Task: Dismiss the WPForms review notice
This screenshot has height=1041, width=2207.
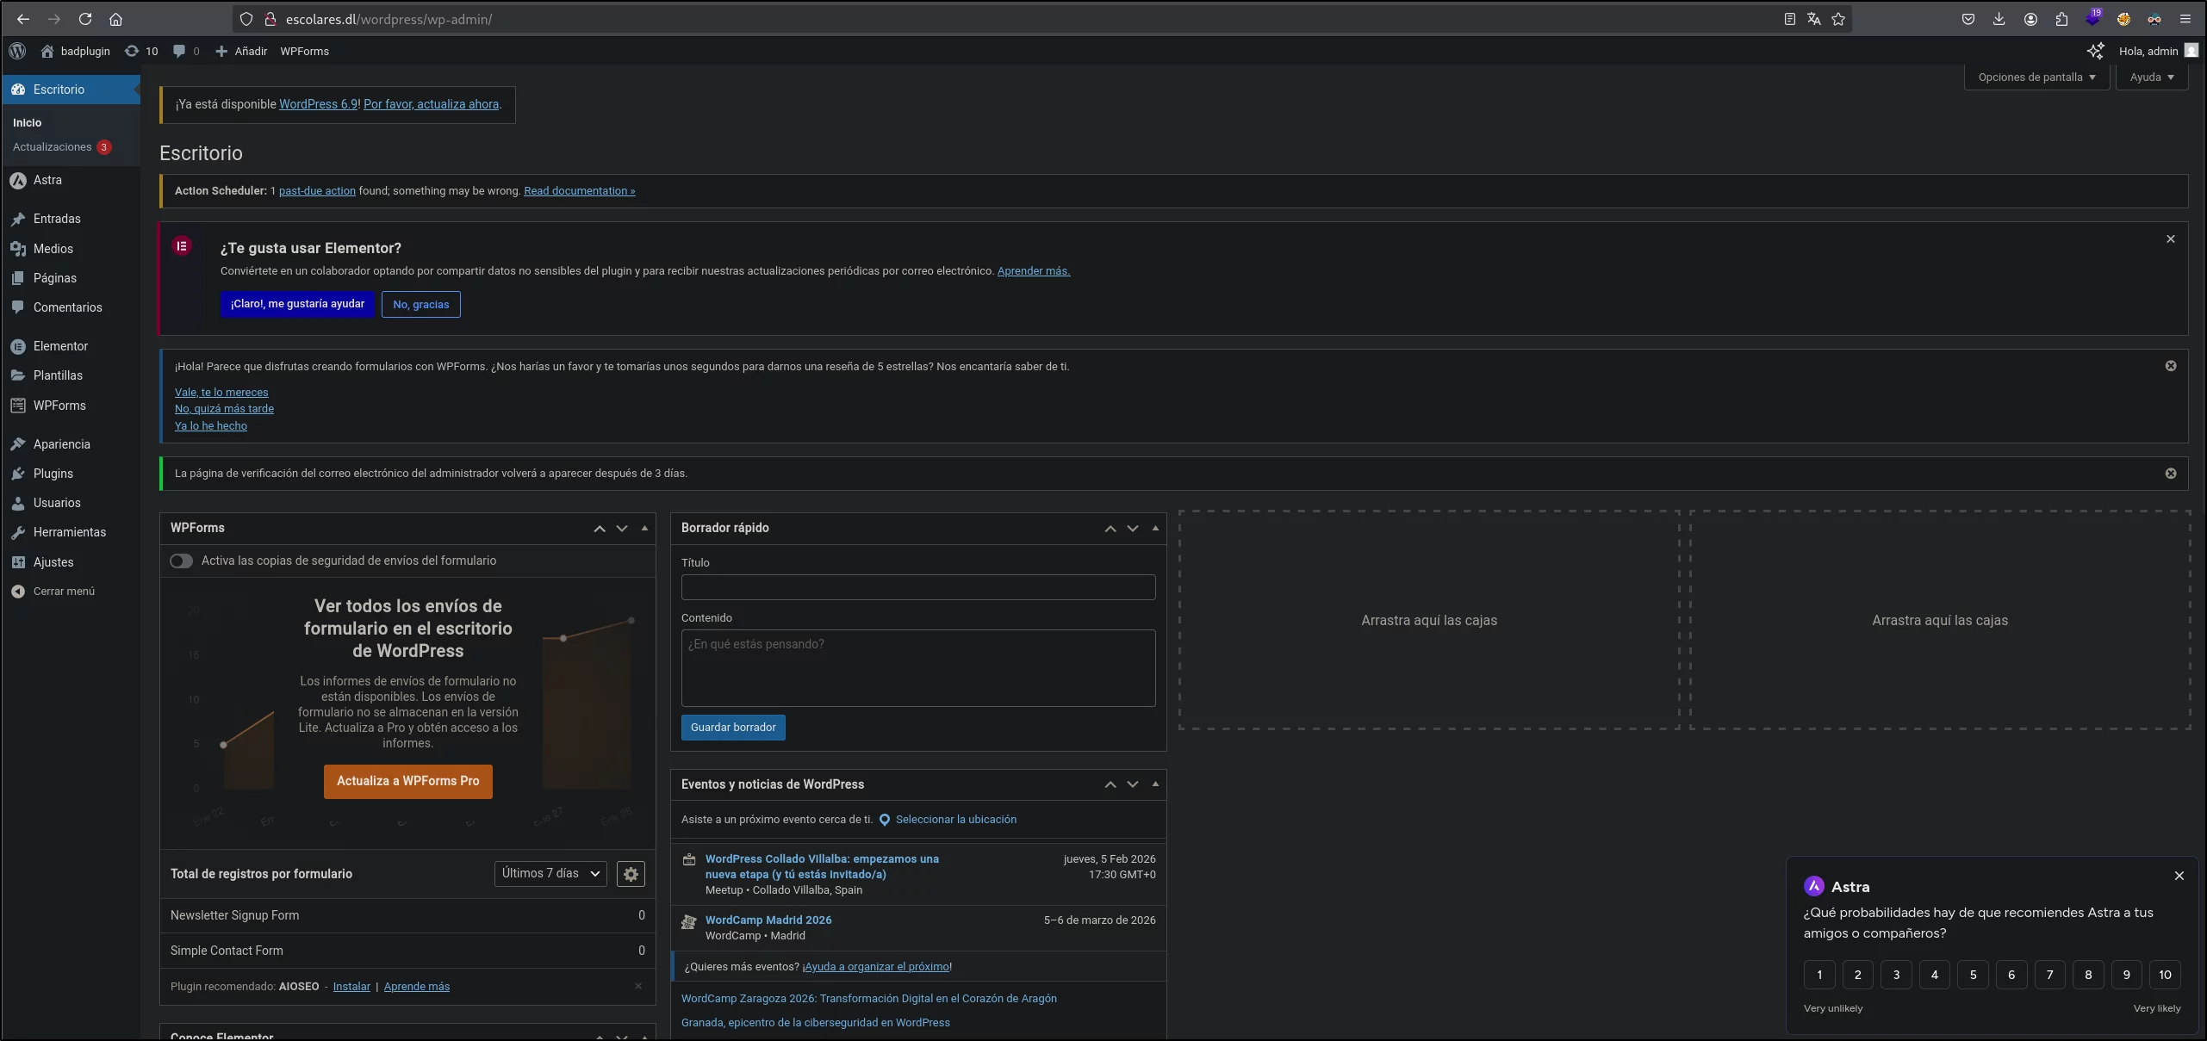Action: pos(2171,366)
